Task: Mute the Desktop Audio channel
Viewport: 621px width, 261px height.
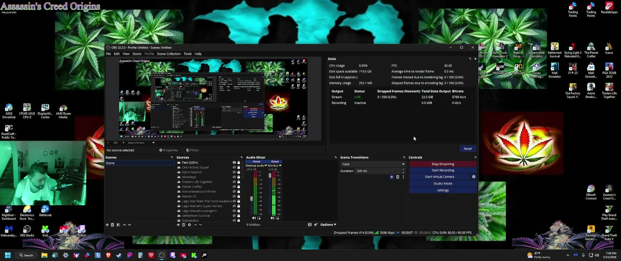Action: 254,218
